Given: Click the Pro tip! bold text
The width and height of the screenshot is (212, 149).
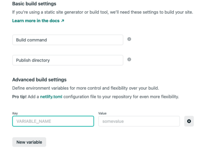Looking at the screenshot, I should [19, 97].
